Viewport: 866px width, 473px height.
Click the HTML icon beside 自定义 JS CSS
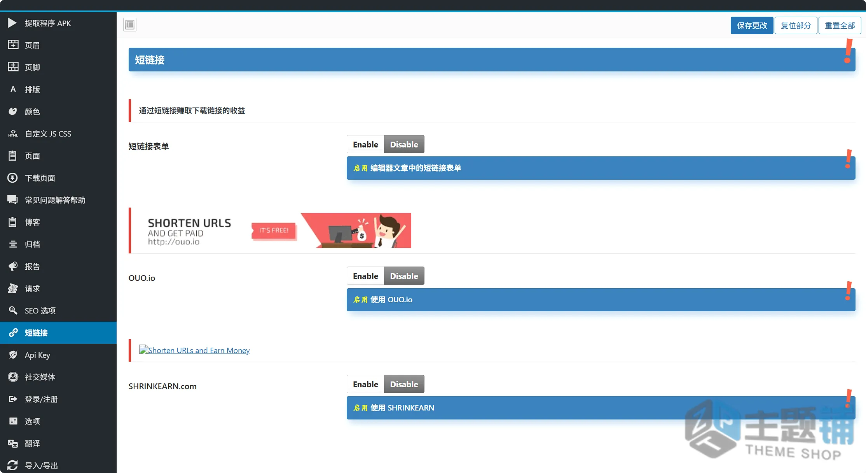coord(13,133)
